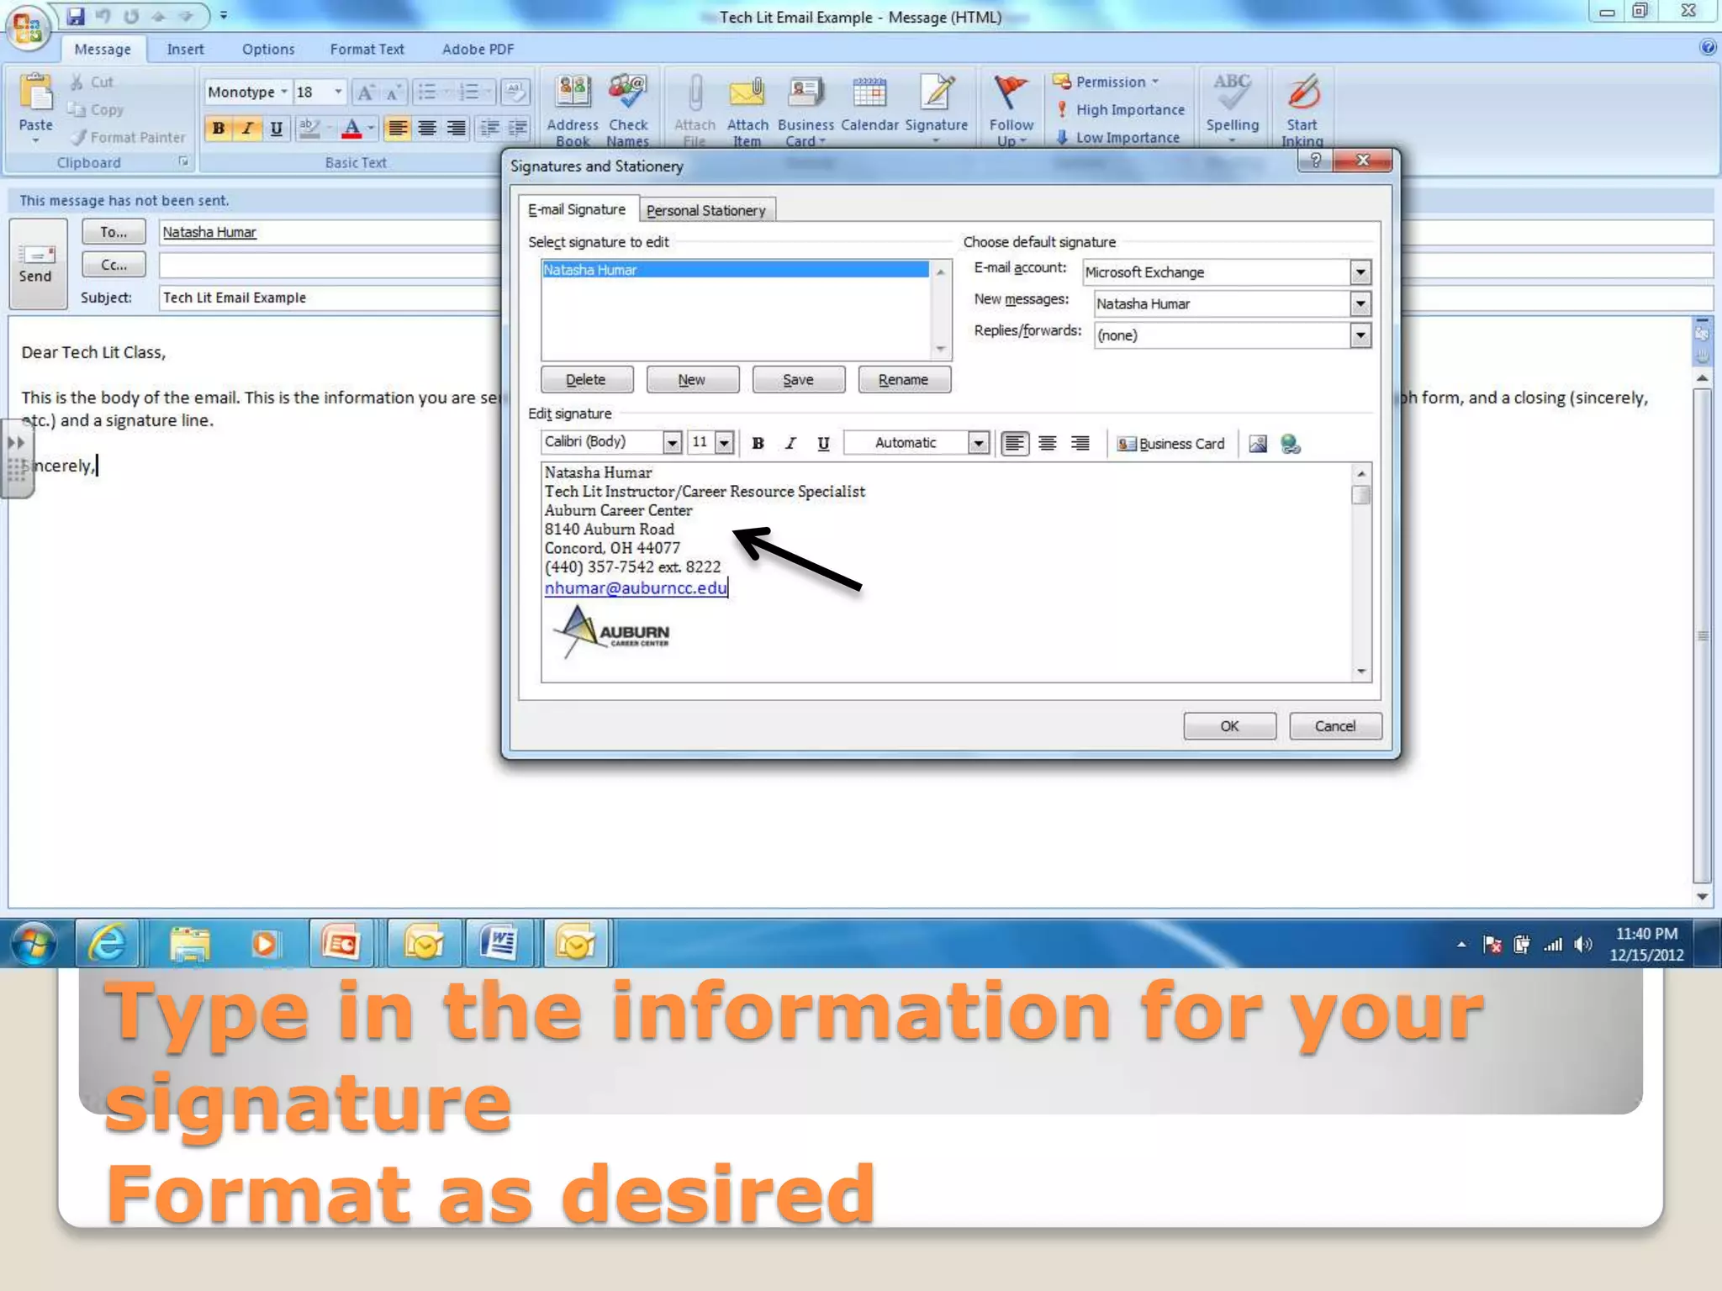This screenshot has height=1291, width=1722.
Task: Switch to the Options ribbon tab
Action: coord(268,49)
